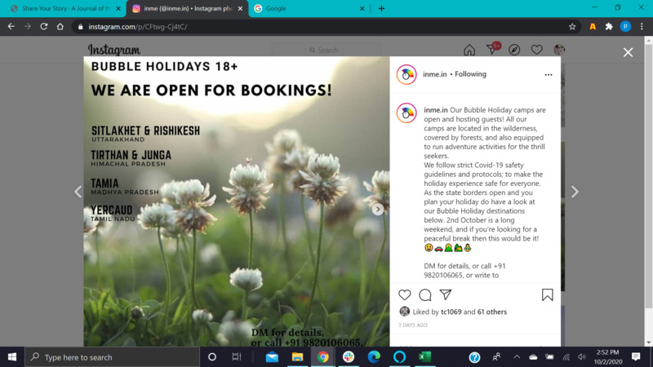Viewport: 653px width, 367px height.
Task: Go to previous post arrow
Action: 78,192
